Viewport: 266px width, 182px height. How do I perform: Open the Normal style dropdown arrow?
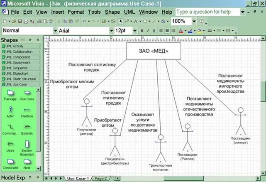(x=55, y=31)
